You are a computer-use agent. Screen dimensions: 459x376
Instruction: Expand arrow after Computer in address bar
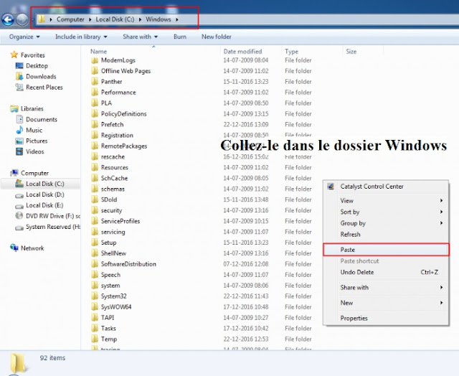90,19
